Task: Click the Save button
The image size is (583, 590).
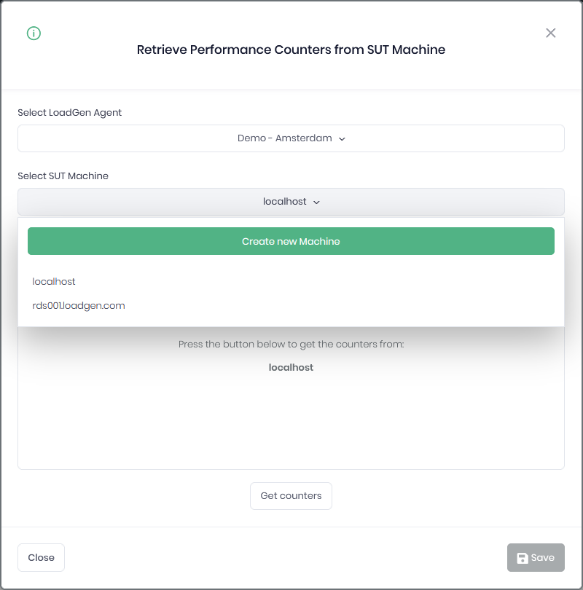Action: [x=536, y=558]
